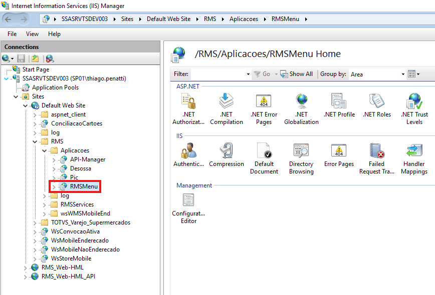Select the Desossa application
The image size is (435, 295).
click(81, 168)
